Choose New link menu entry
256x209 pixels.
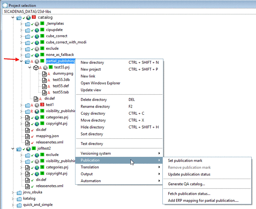119,76
